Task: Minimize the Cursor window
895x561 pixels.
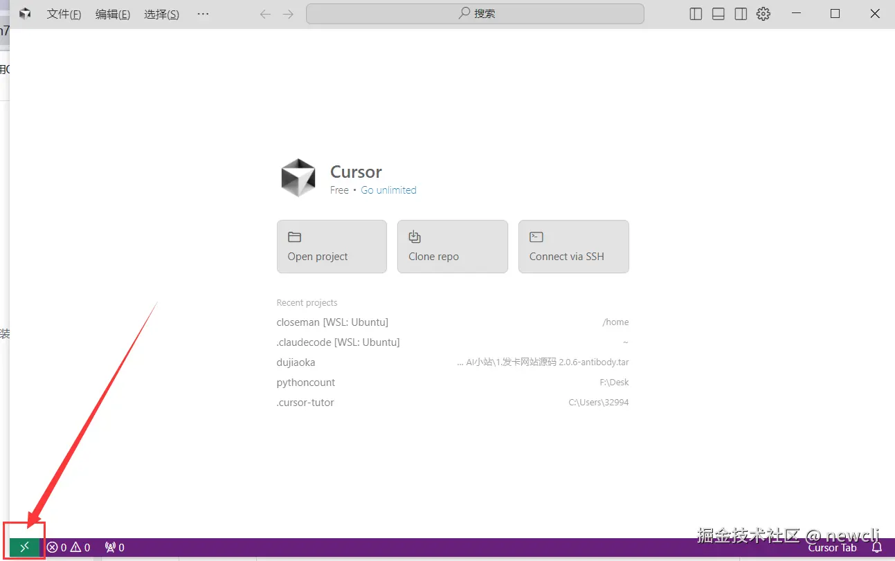Action: [x=797, y=14]
